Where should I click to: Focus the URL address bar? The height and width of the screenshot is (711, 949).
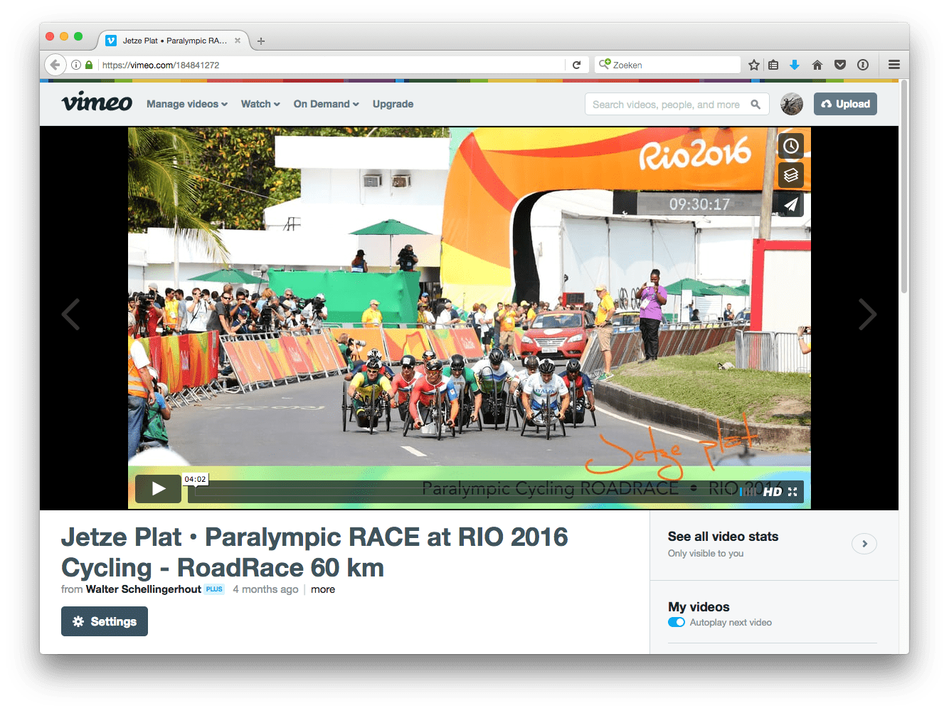pyautogui.click(x=331, y=65)
